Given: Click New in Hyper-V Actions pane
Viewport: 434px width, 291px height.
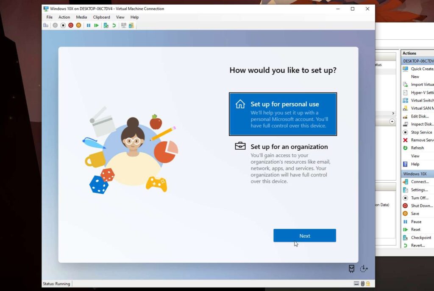Looking at the screenshot, I should click(415, 77).
